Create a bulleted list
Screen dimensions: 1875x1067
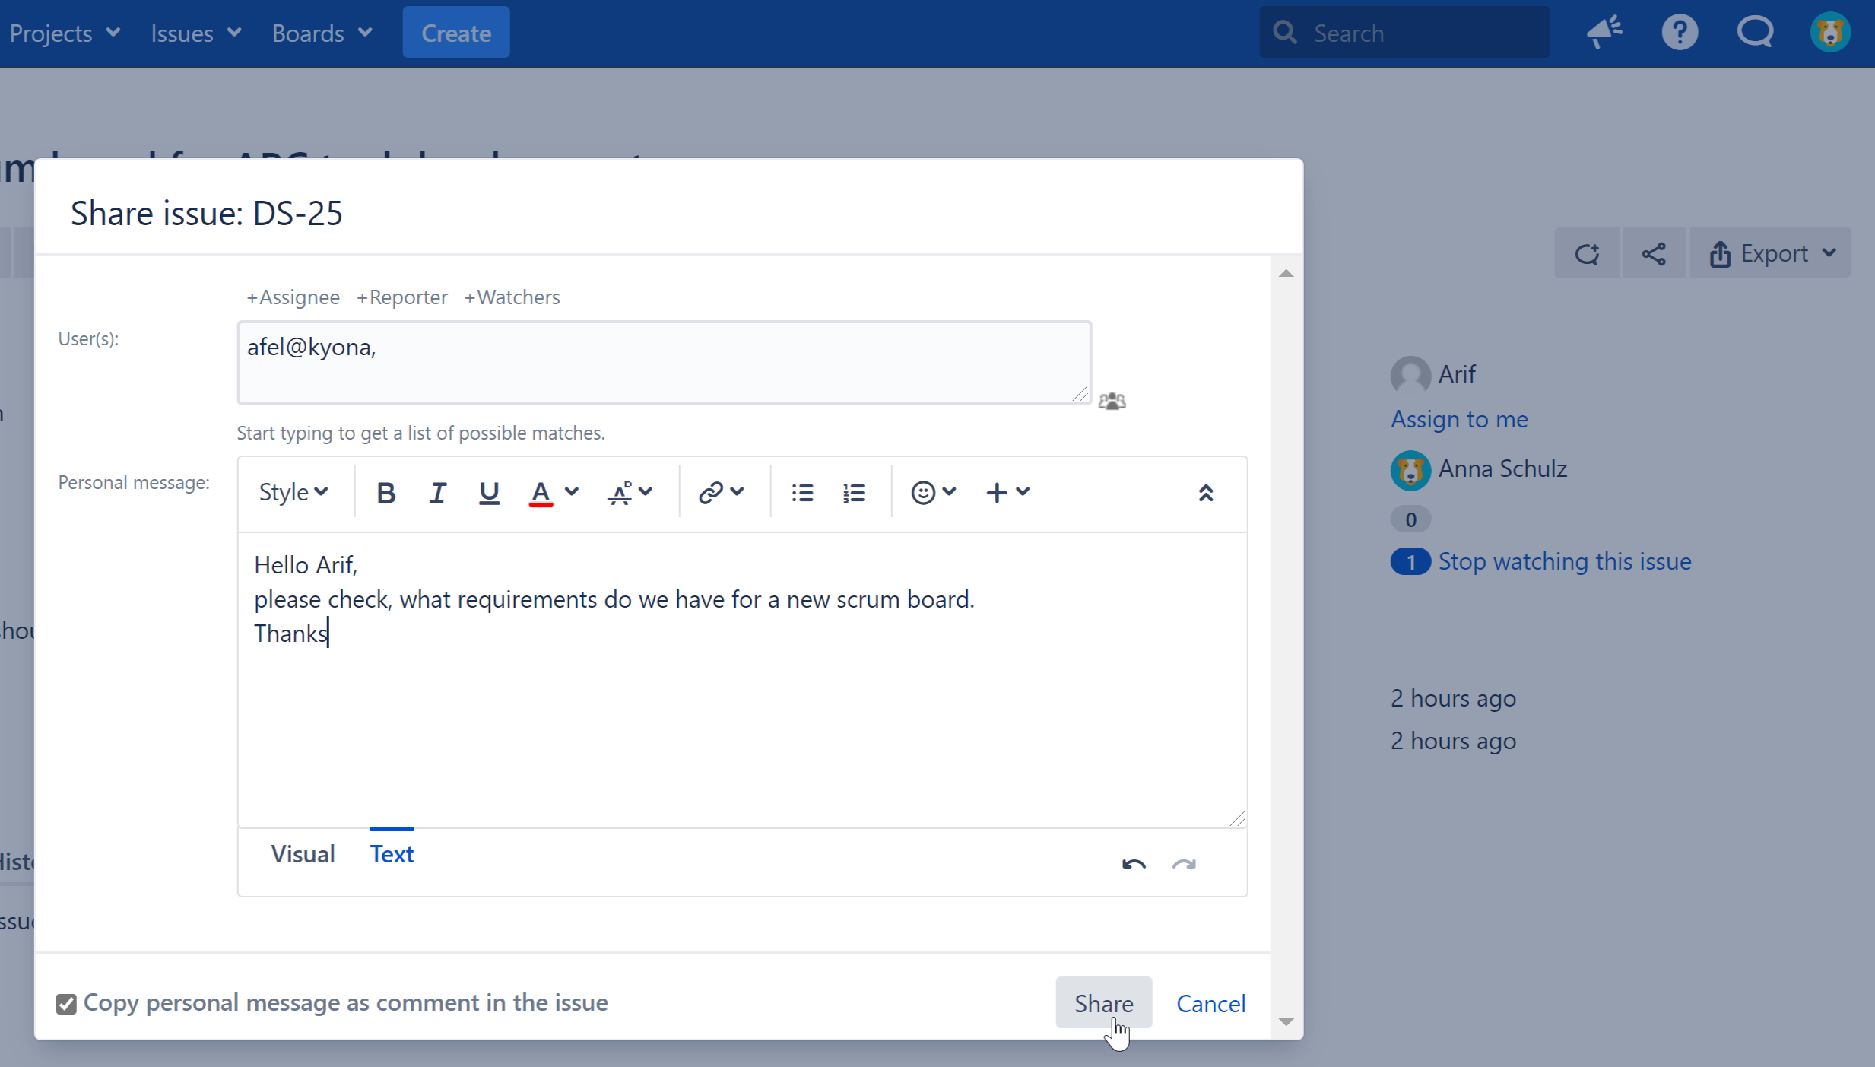pos(801,493)
